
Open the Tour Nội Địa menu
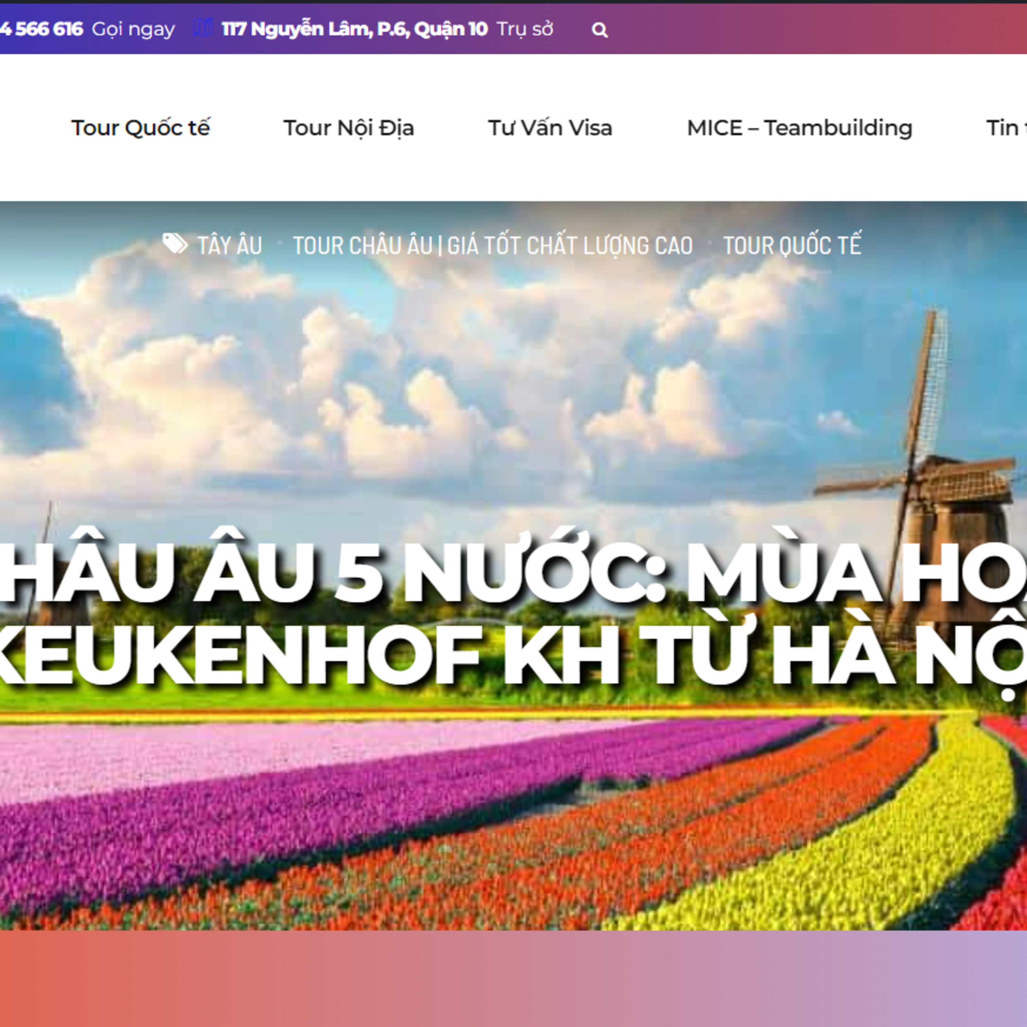click(349, 128)
